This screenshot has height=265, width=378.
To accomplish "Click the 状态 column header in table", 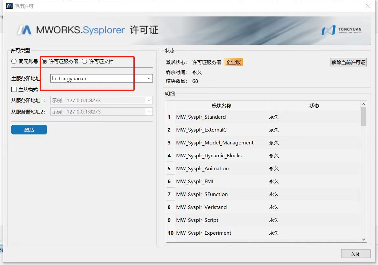I will click(x=314, y=105).
